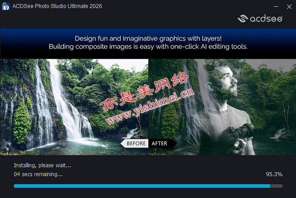Click the ACDSee installer app icon in title bar

tap(6, 6)
